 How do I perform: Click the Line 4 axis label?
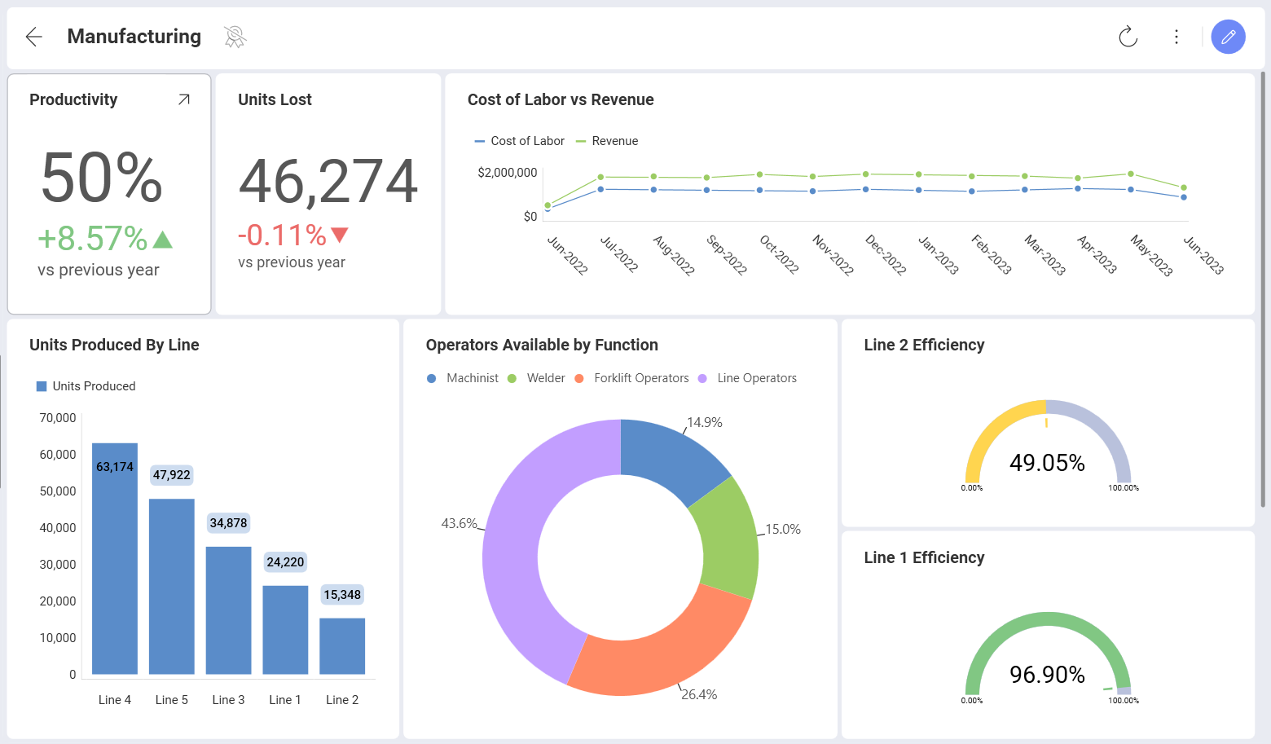pyautogui.click(x=115, y=700)
